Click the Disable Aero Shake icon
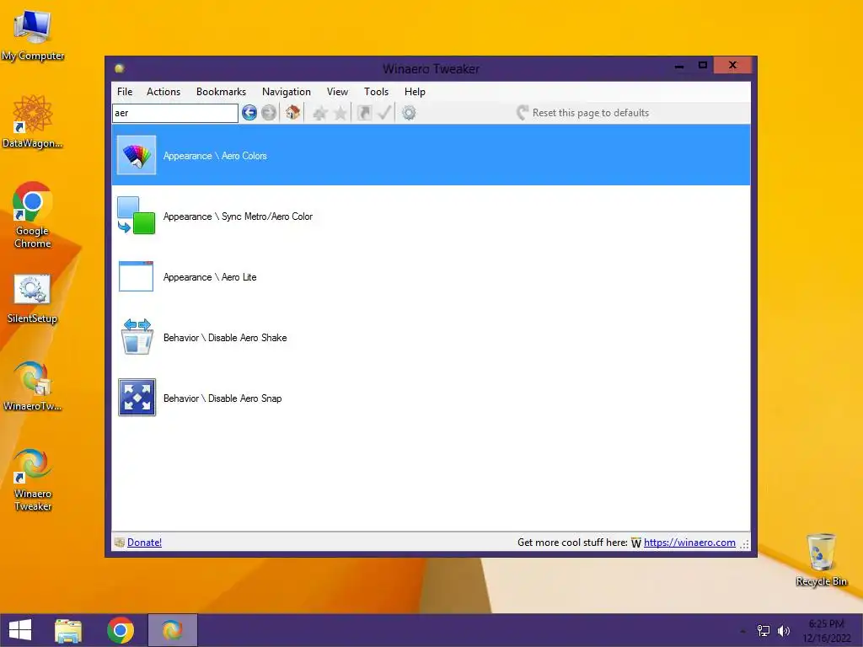This screenshot has height=647, width=863. coord(137,337)
